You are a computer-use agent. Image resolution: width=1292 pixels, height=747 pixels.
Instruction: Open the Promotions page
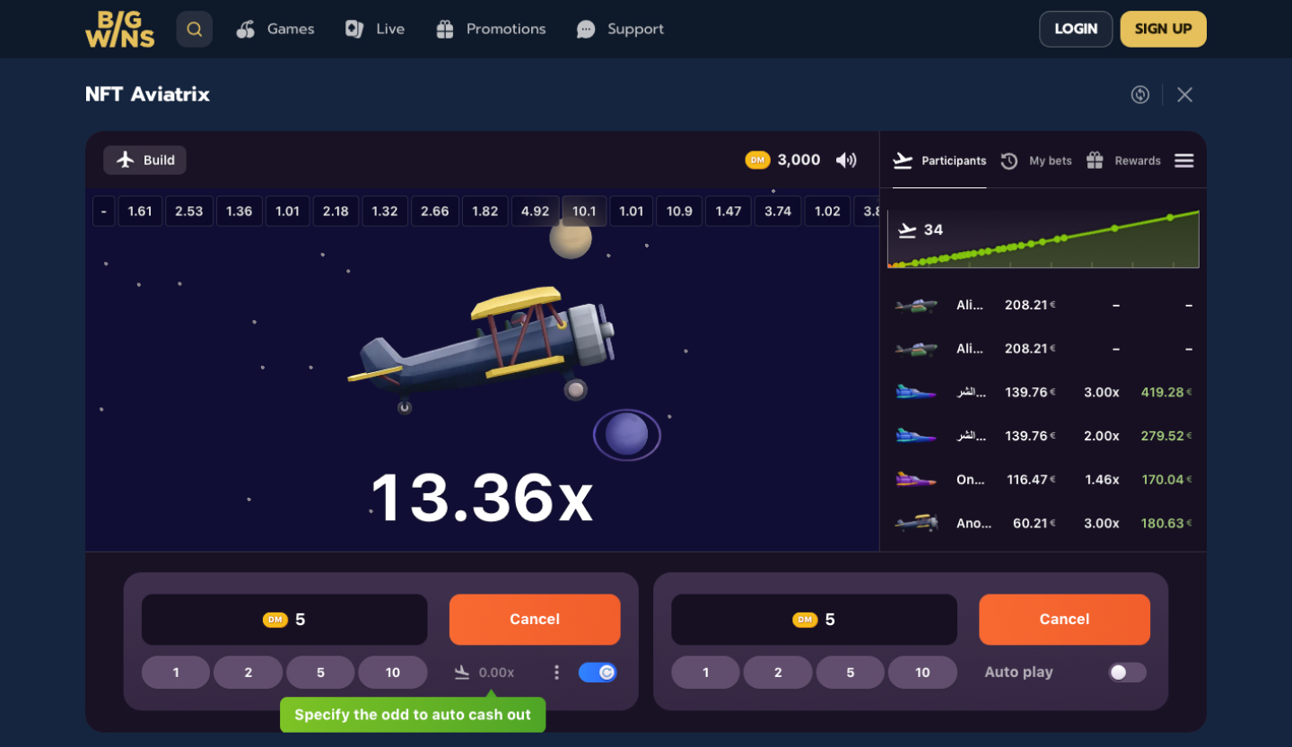[x=491, y=30]
